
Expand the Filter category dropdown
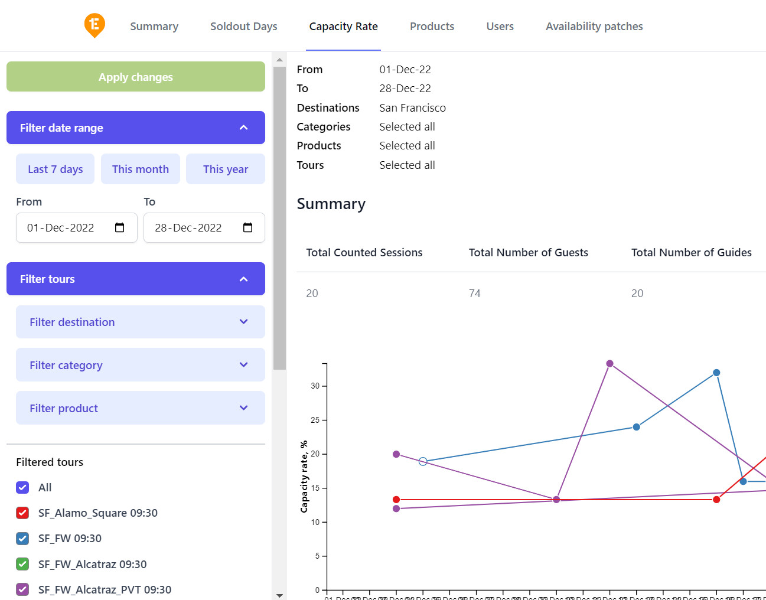141,365
